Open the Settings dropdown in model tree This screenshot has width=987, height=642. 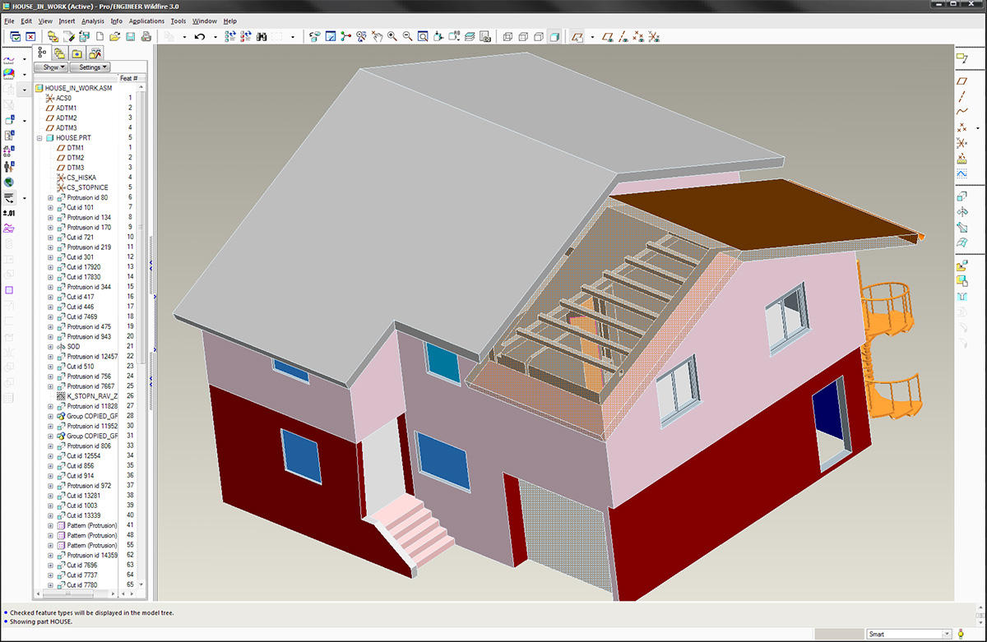tap(90, 67)
